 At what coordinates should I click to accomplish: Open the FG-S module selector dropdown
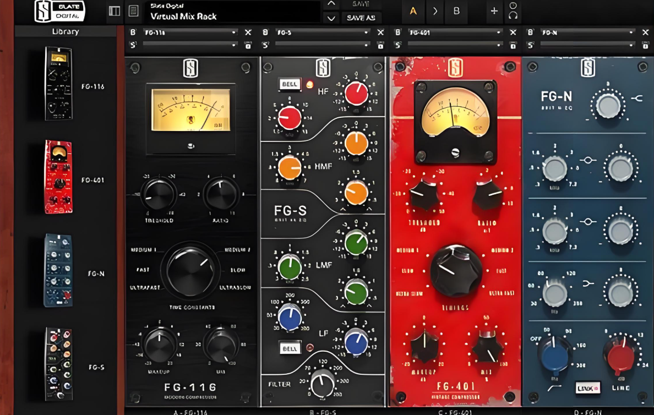pyautogui.click(x=323, y=32)
